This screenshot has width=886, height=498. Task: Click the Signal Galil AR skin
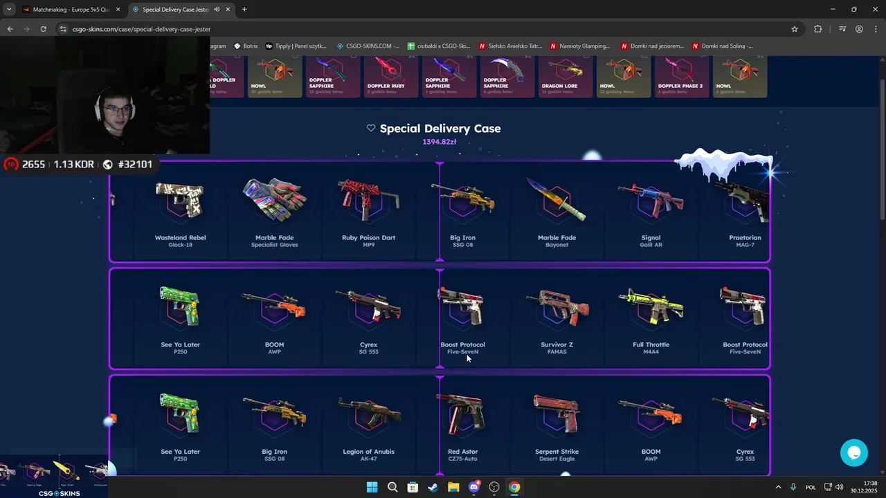click(x=651, y=212)
